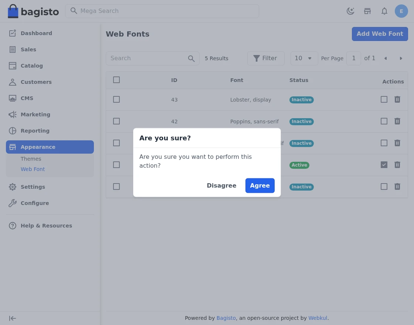
Task: Collapse the sidebar with arrow icon
Action: point(13,318)
